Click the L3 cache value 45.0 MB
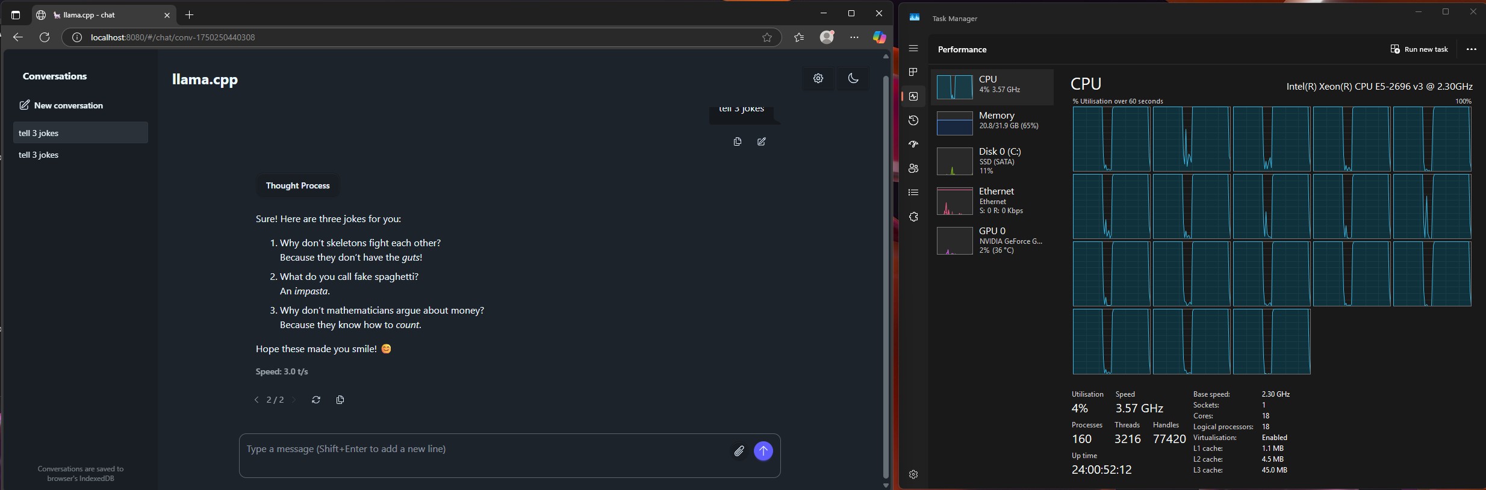 coord(1274,470)
